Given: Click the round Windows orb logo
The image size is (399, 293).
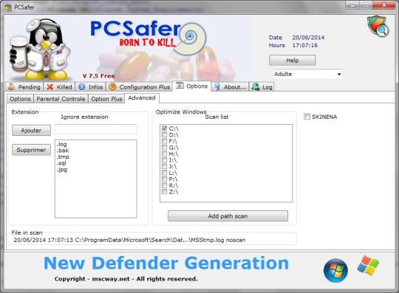Looking at the screenshot, I should tap(335, 270).
